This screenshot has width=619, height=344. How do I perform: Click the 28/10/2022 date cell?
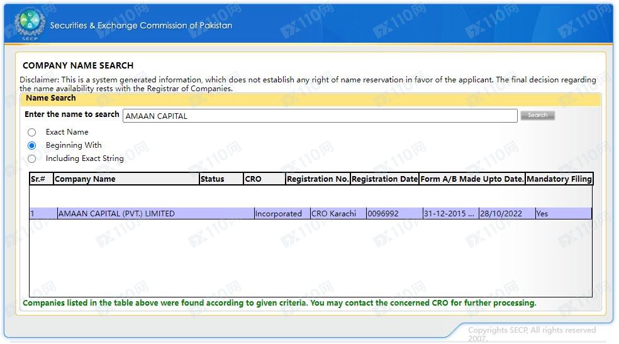coord(501,214)
